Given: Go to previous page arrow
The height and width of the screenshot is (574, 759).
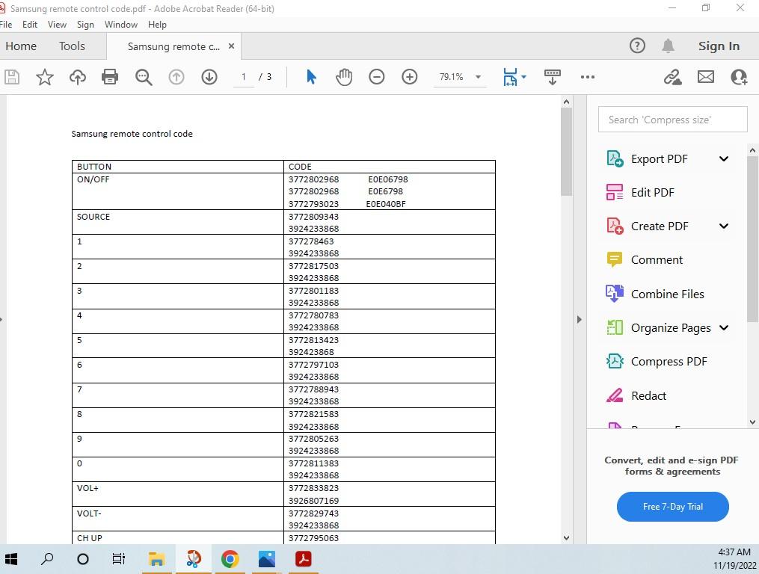Looking at the screenshot, I should click(x=176, y=77).
